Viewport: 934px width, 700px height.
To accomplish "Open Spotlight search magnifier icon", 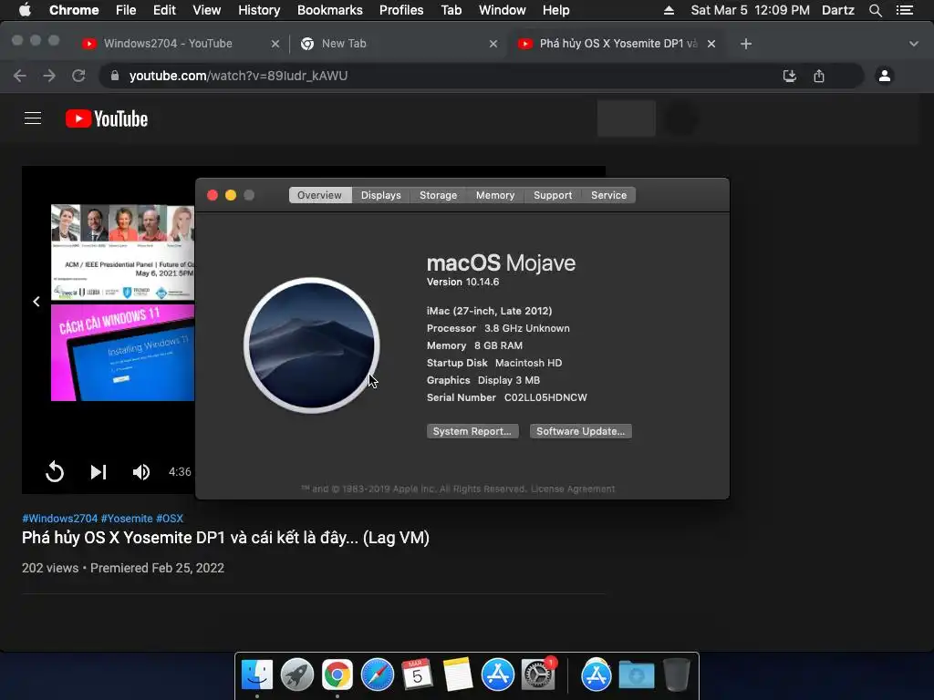I will coord(875,10).
